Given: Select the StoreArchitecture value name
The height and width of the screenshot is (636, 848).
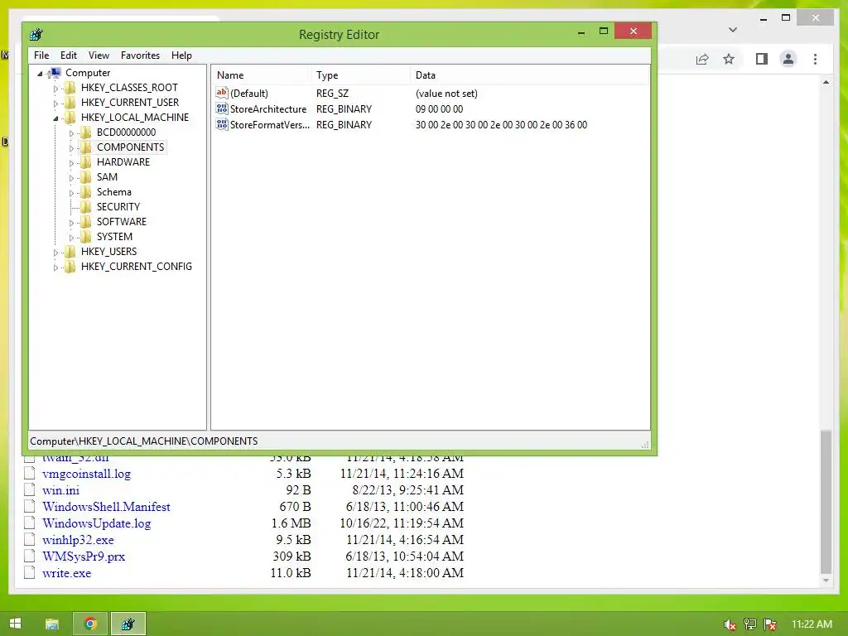Looking at the screenshot, I should pos(268,108).
